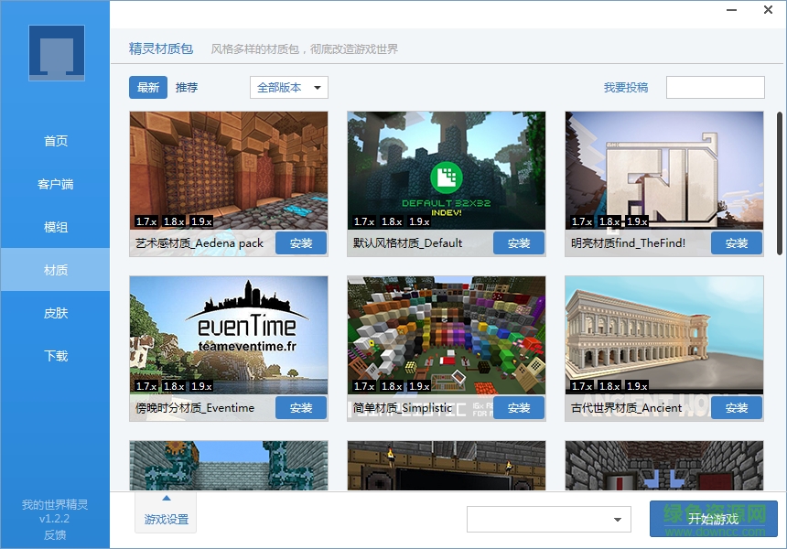Open the Default 32x32 texture thumbnail
The image size is (787, 549).
pos(446,170)
